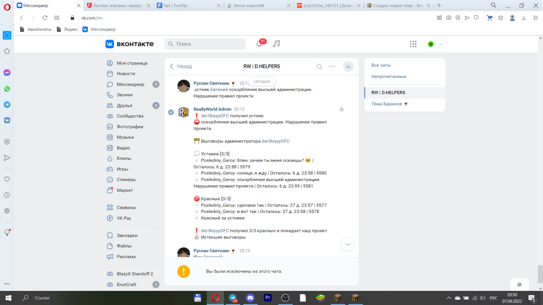This screenshot has width=543, height=305.
Task: Open new browser tab plus button
Action: point(439,5)
